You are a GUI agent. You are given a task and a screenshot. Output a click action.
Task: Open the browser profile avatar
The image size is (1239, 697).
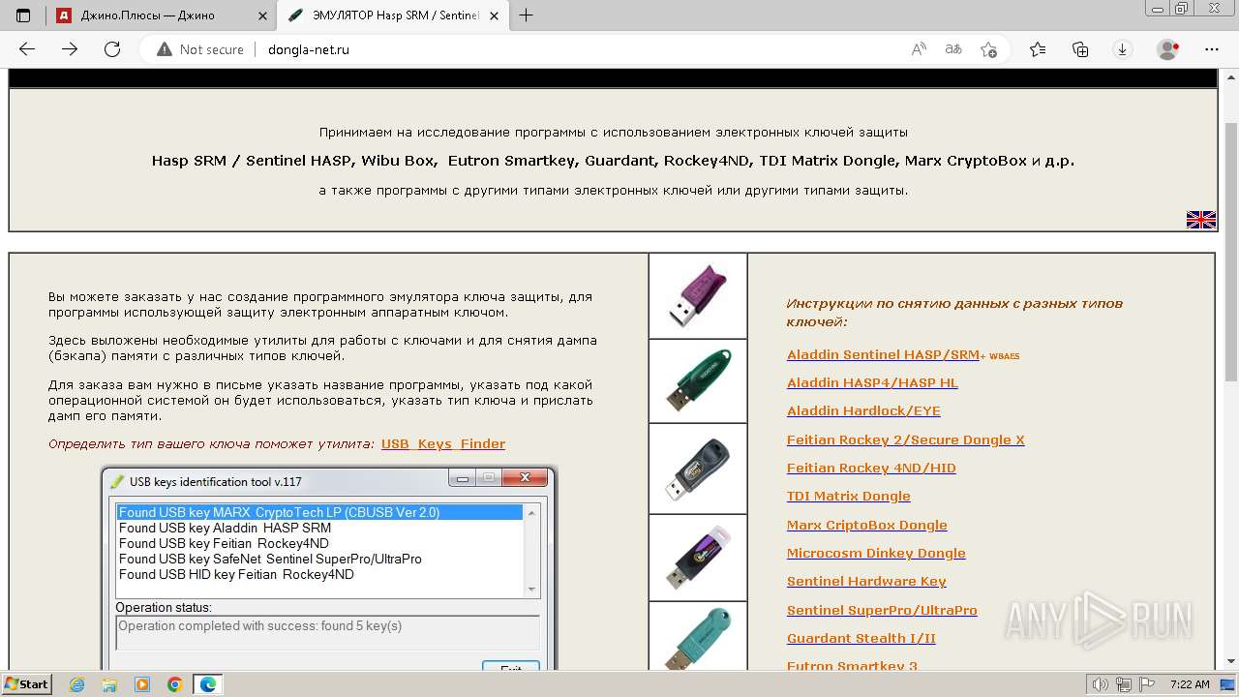tap(1168, 49)
